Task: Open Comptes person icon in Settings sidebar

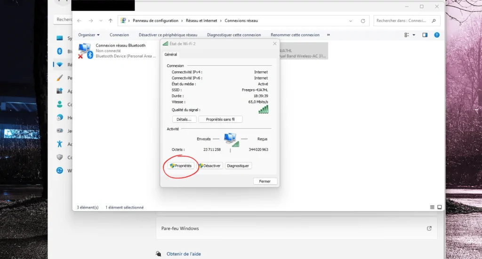Action: tap(60, 104)
